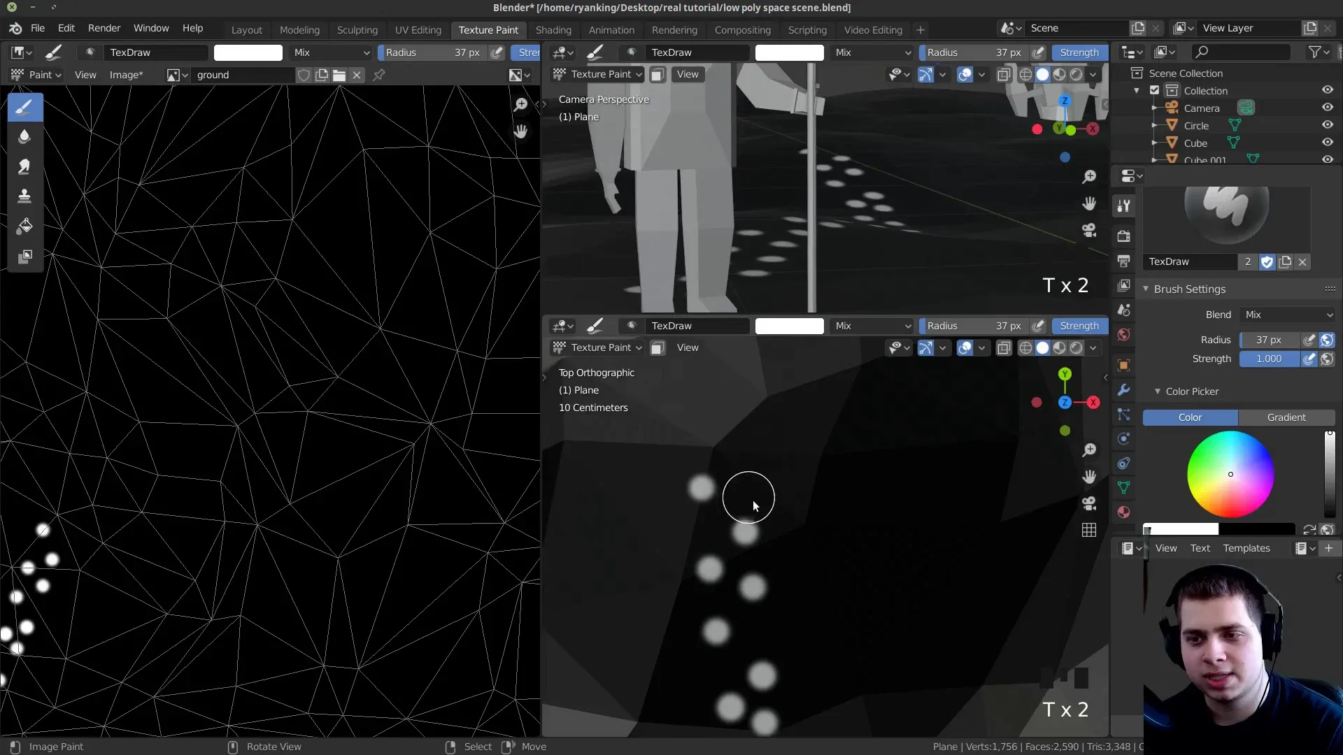Open the Modifiers wrench properties tab
The image size is (1343, 755).
(1123, 390)
